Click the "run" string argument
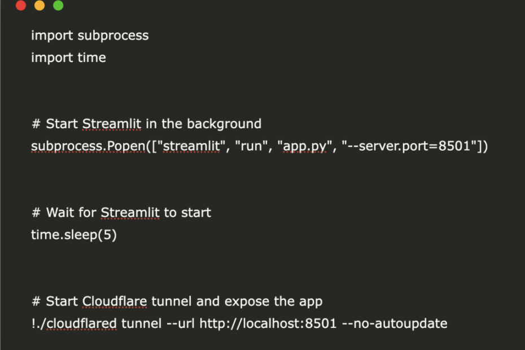 point(251,146)
